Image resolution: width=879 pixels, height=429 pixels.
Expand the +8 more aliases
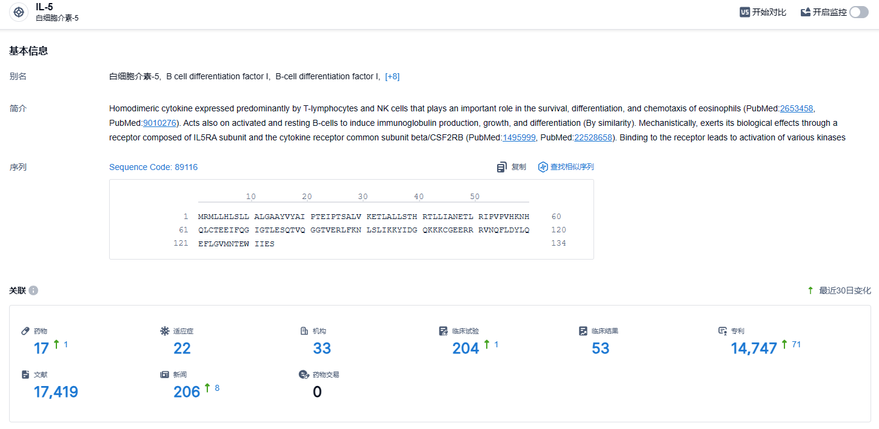click(x=392, y=76)
